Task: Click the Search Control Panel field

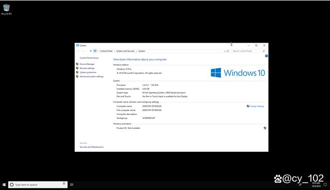Action: pos(249,51)
